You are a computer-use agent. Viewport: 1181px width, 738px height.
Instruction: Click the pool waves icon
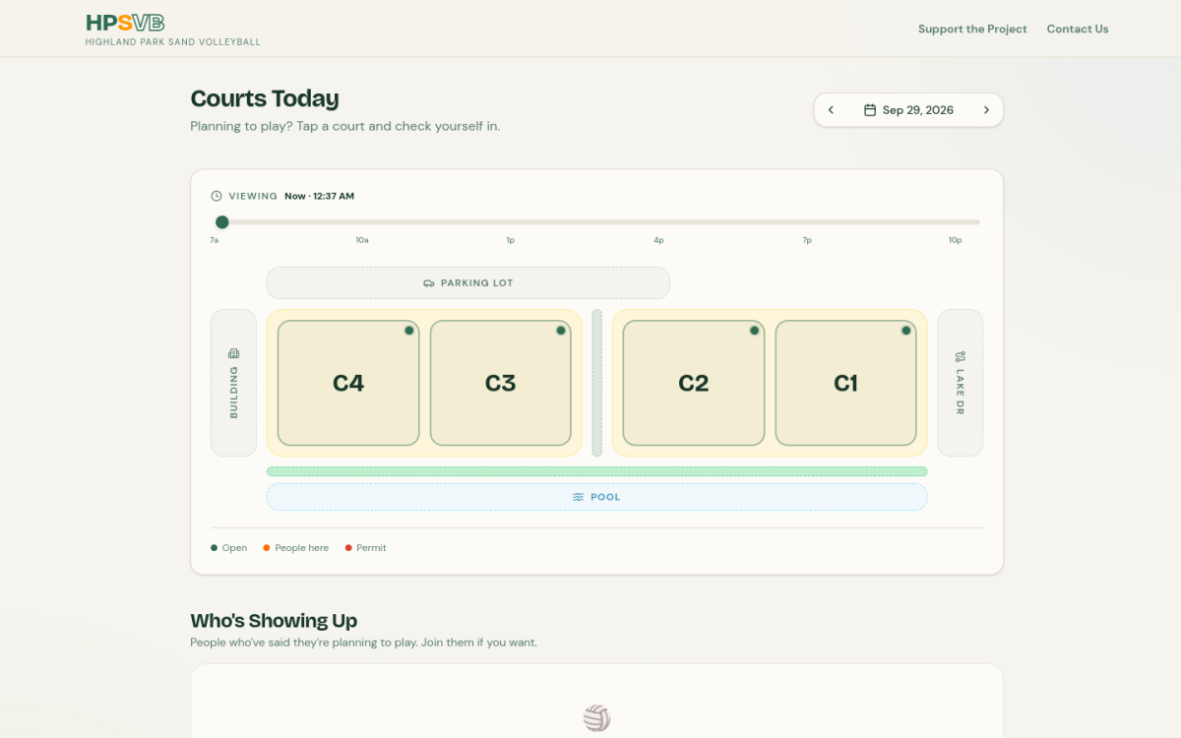point(579,497)
